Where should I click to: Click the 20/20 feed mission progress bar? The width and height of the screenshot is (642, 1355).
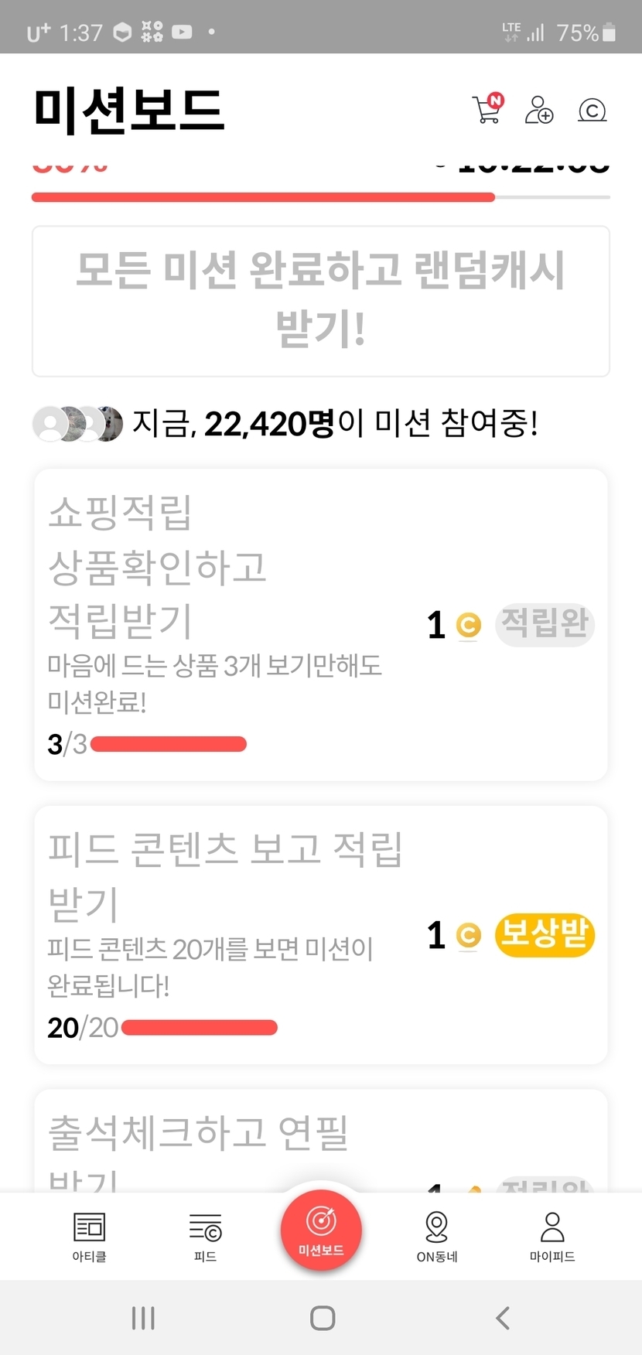(200, 1028)
